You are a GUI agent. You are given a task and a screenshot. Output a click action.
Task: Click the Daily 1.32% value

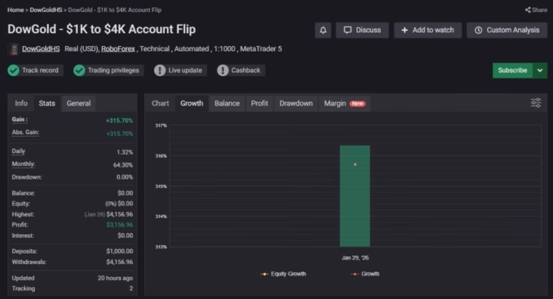click(124, 153)
